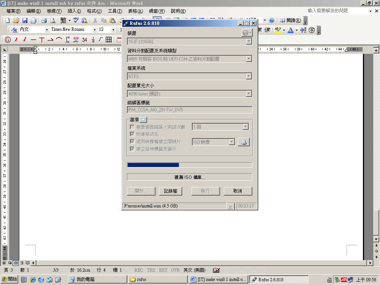Click the globe language icon in Rufus

pos(247,33)
